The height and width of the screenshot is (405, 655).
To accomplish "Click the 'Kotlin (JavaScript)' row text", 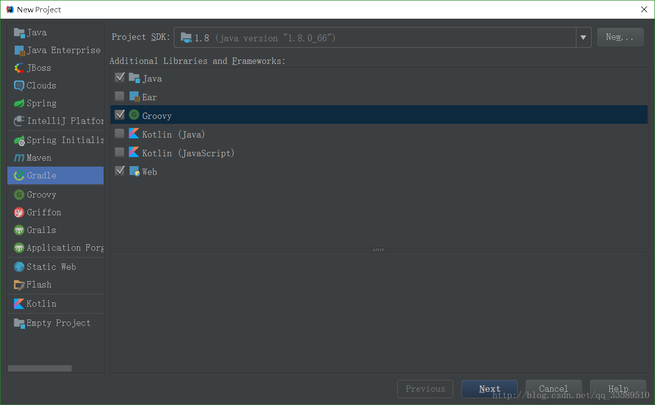I will tap(189, 153).
